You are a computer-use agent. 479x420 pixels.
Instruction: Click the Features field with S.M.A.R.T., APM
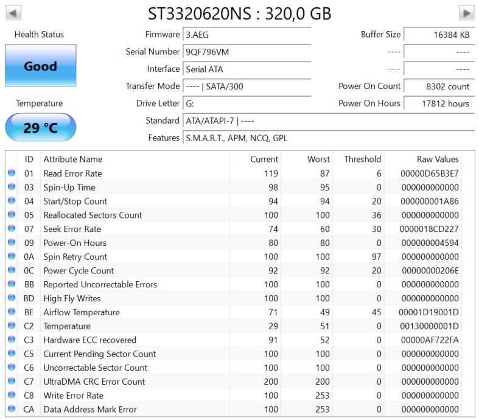pos(329,138)
